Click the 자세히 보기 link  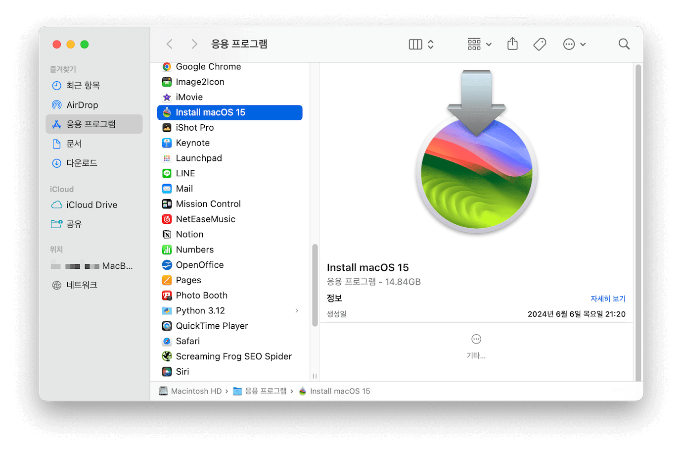(x=608, y=299)
